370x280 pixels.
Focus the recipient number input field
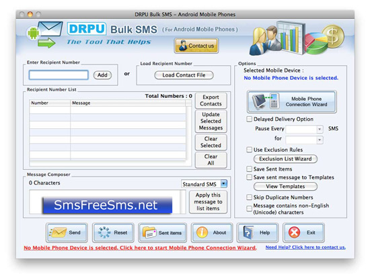click(x=59, y=75)
